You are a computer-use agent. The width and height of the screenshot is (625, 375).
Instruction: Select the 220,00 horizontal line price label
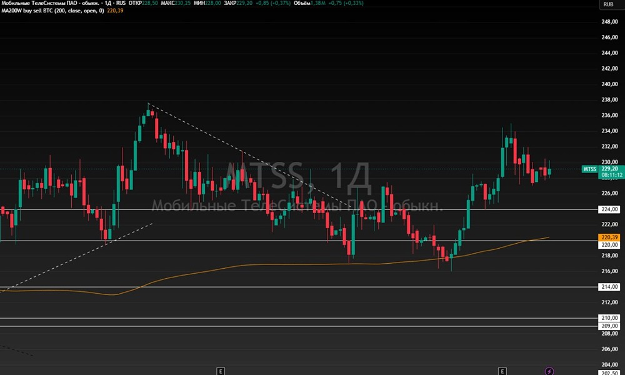[x=609, y=244]
